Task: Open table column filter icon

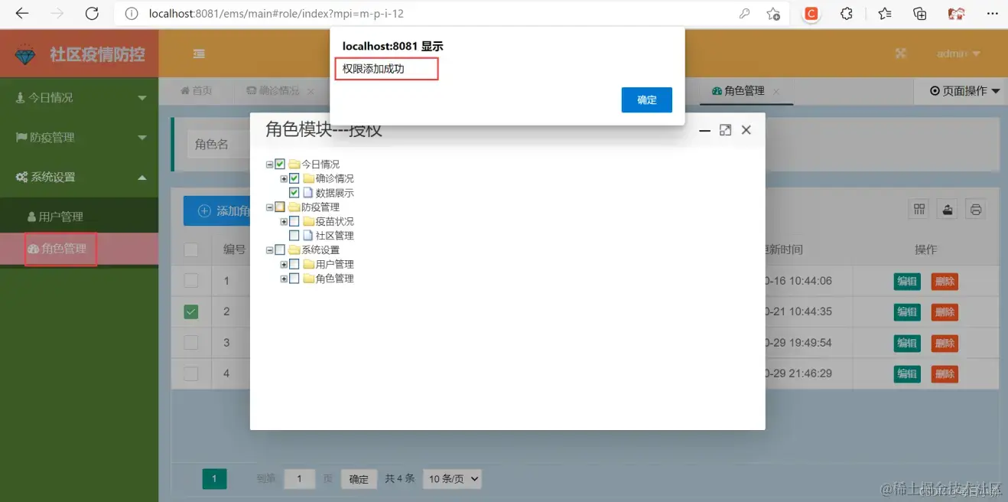Action: pos(920,210)
